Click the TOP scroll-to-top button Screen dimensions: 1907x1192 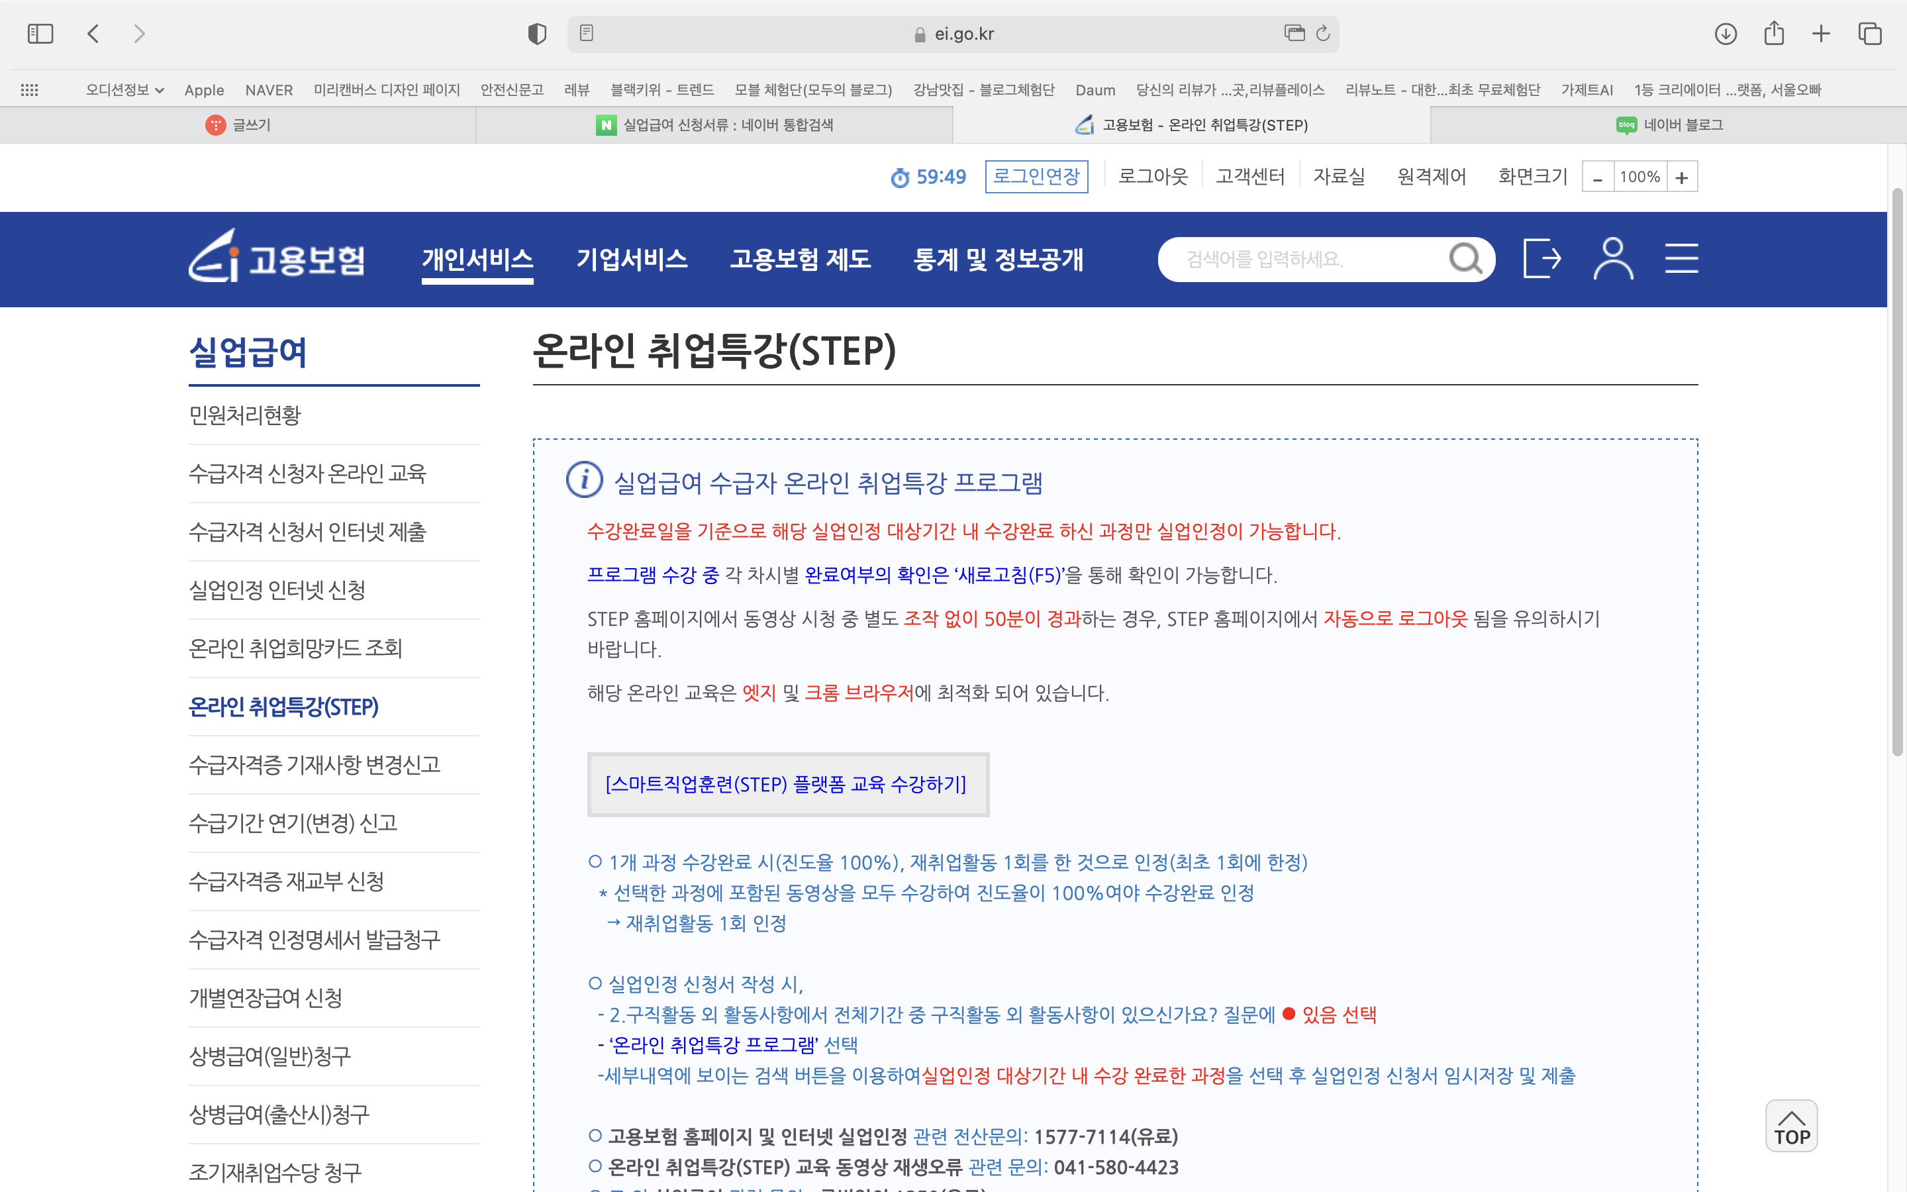click(1791, 1126)
